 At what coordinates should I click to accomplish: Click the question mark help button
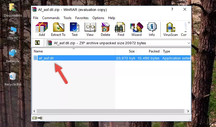(x=172, y=9)
